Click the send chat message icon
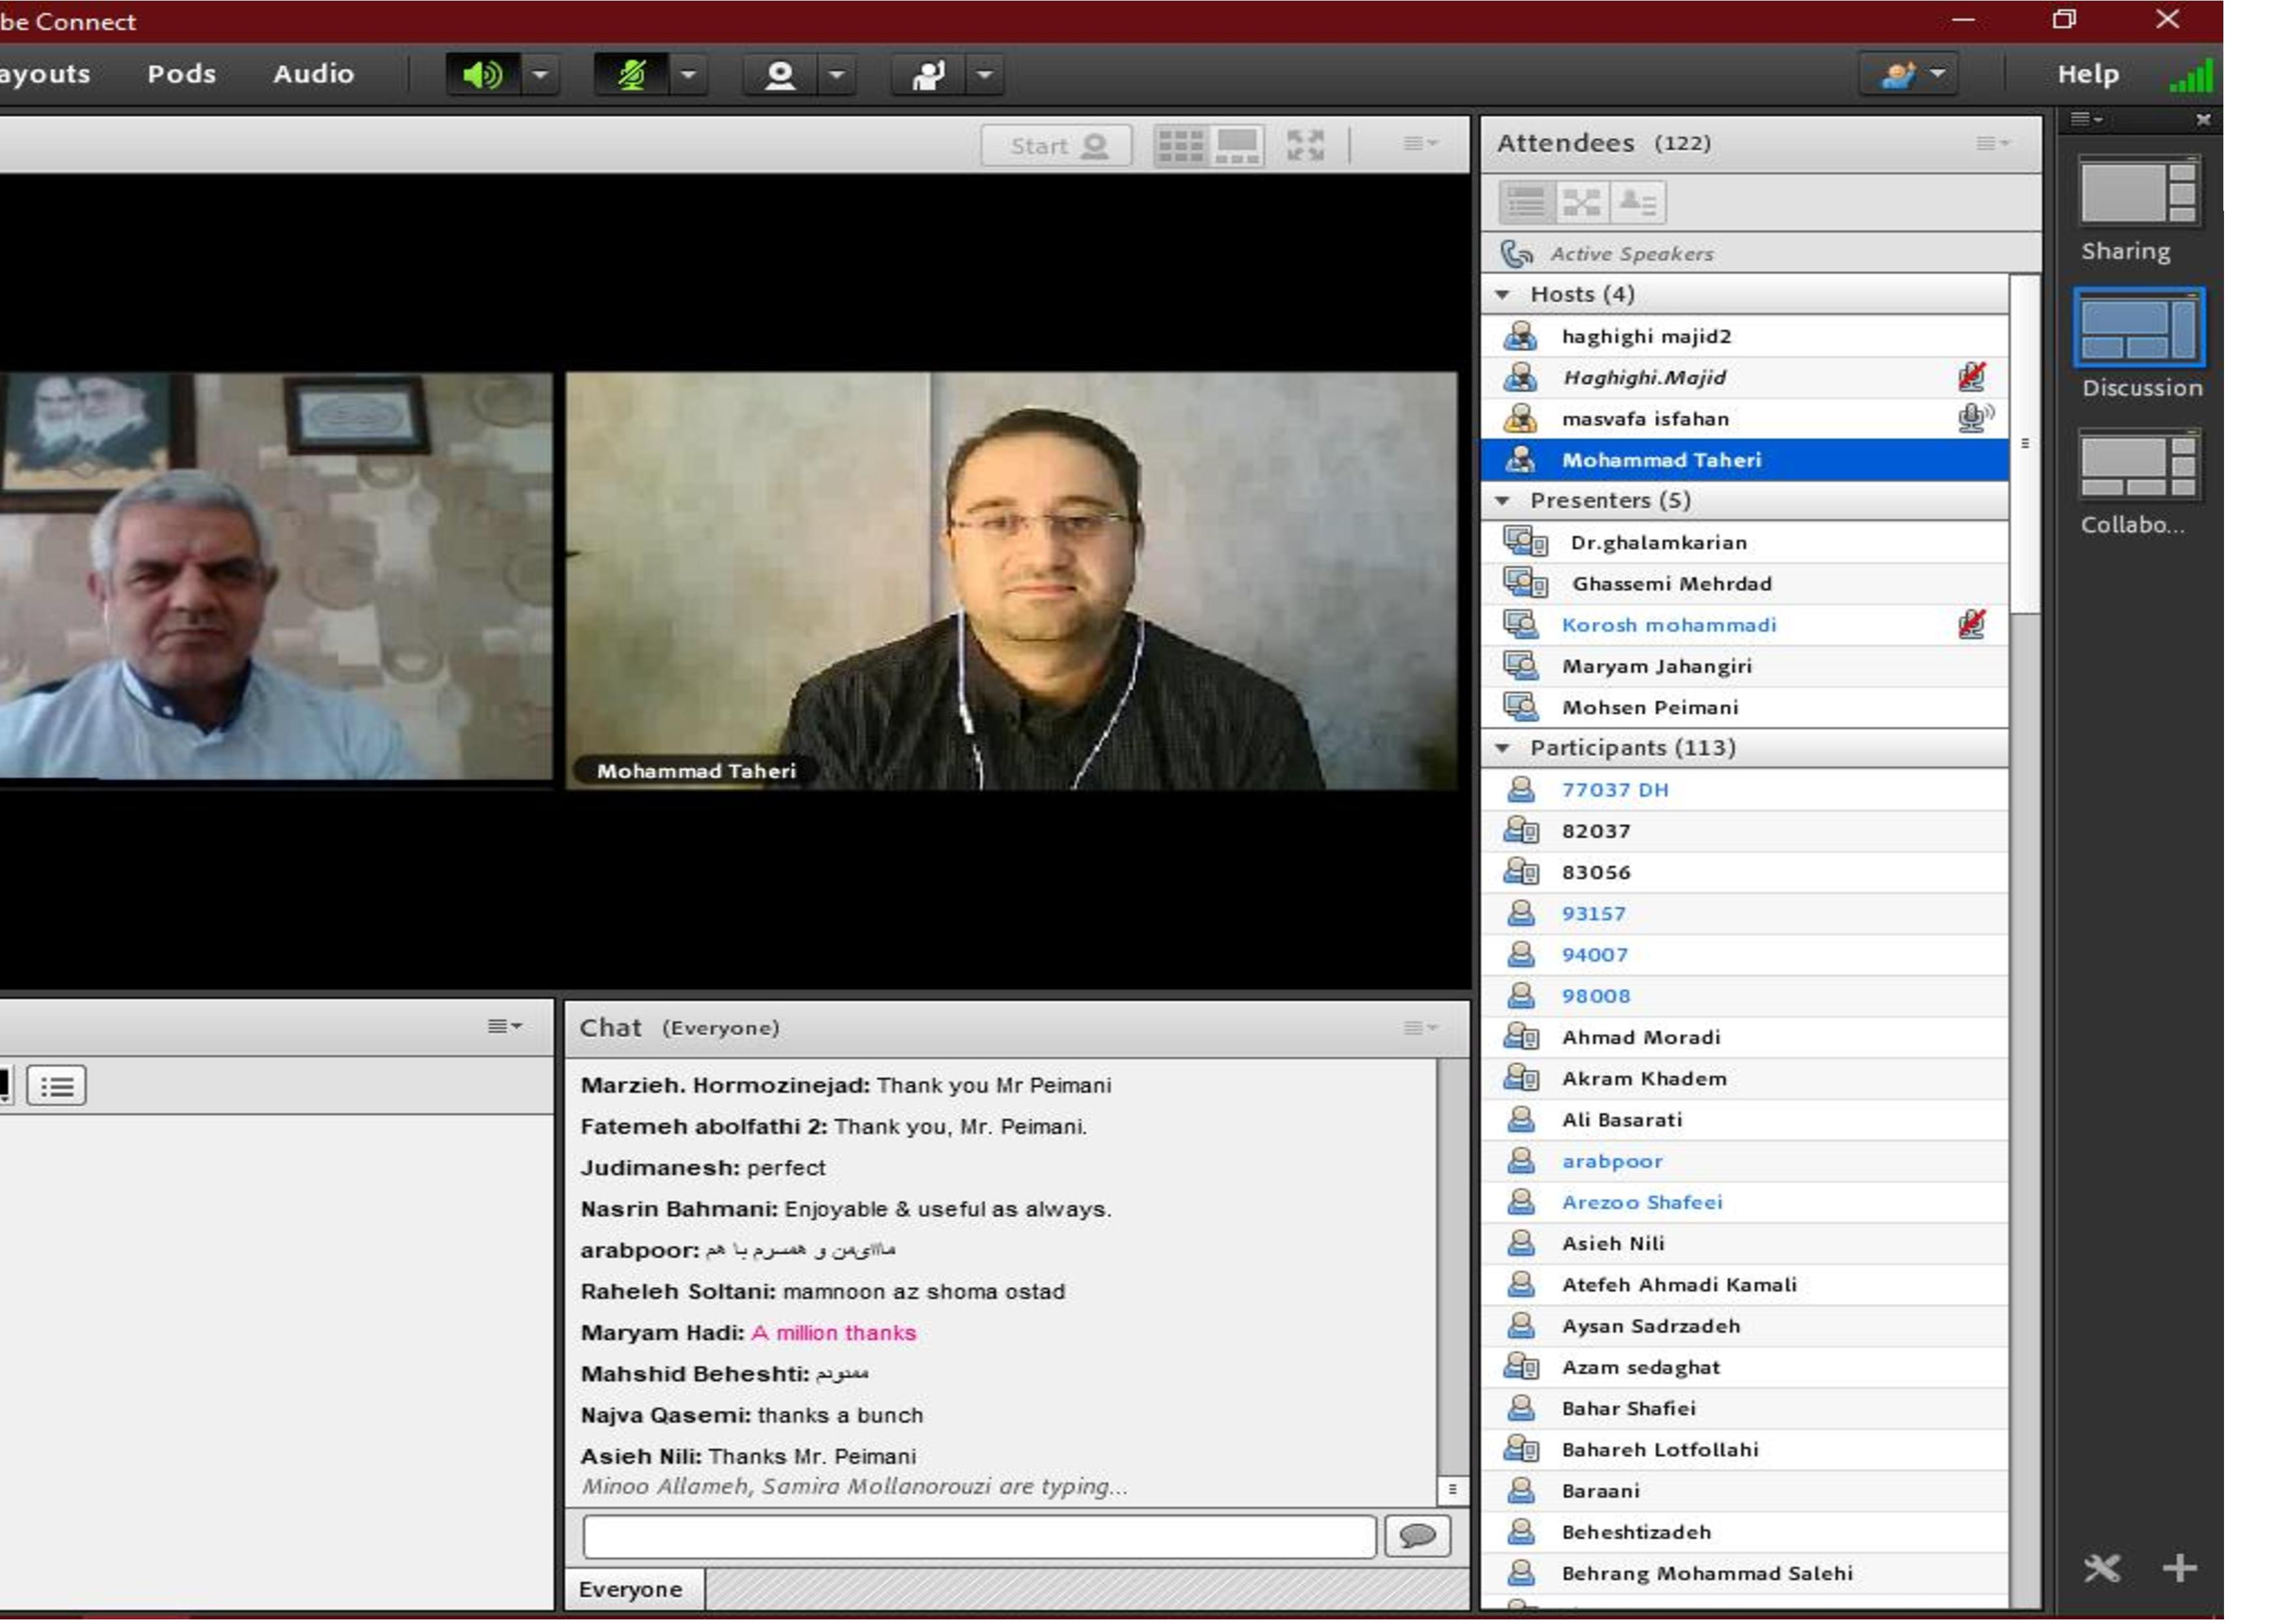The image size is (2296, 1624). point(1417,1536)
